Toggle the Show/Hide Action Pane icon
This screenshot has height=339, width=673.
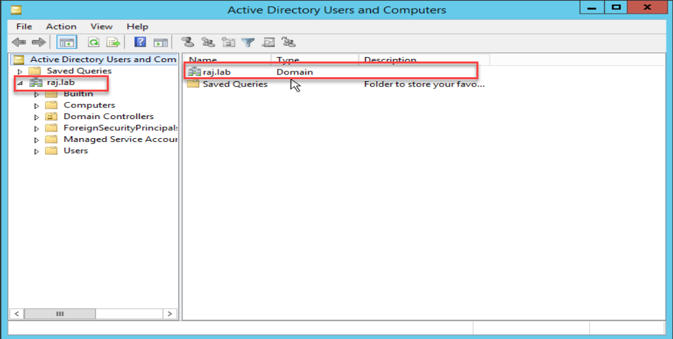[x=161, y=43]
